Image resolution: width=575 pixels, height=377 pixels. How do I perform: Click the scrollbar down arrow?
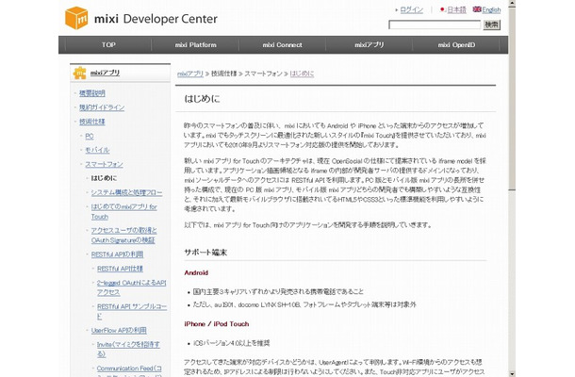[512, 373]
